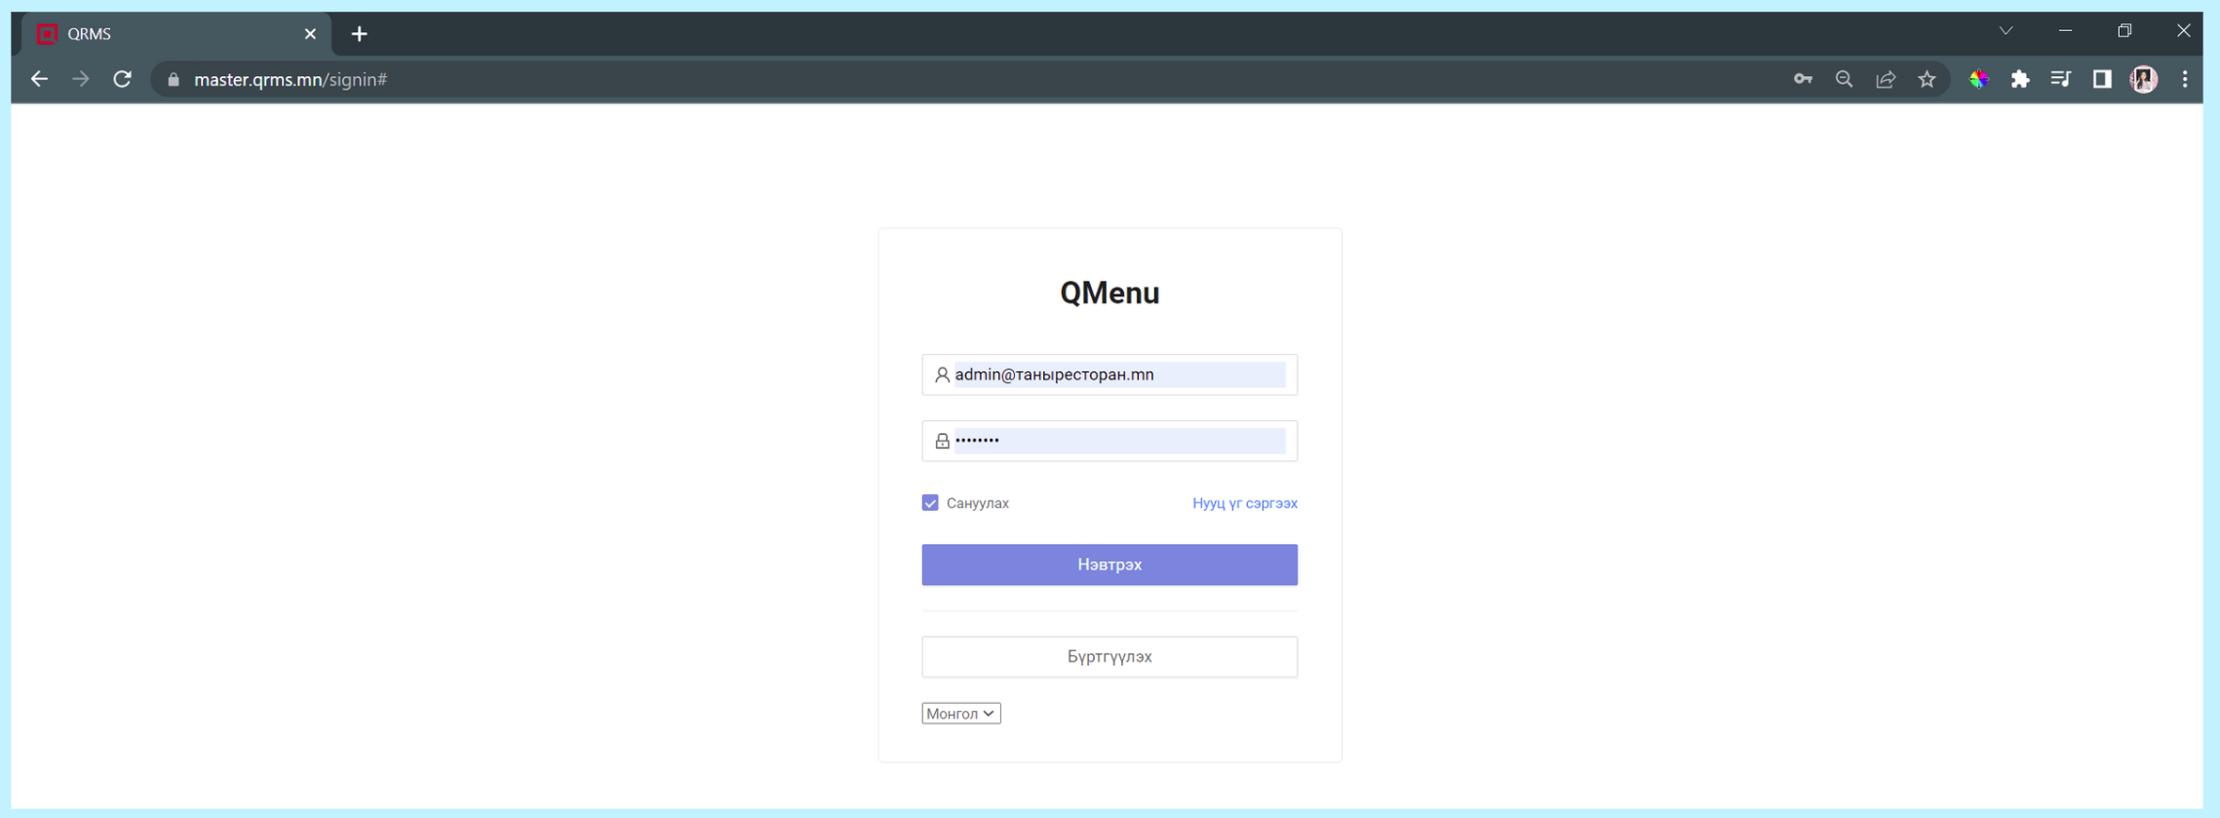Click the Нууц үг сэргээх link
Image resolution: width=2220 pixels, height=818 pixels.
(1244, 503)
